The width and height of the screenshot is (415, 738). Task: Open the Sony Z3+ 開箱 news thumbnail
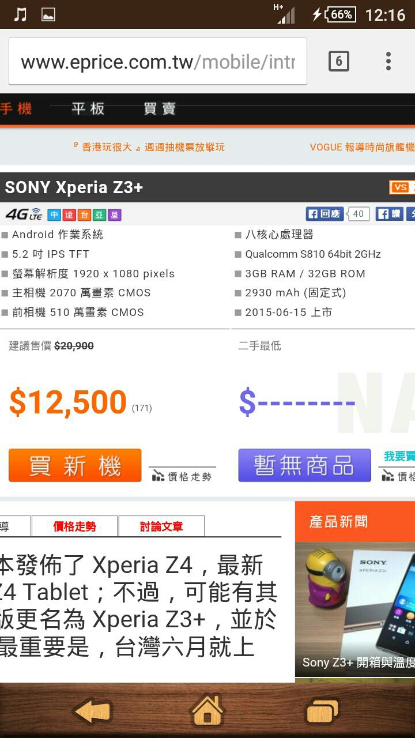pyautogui.click(x=355, y=609)
